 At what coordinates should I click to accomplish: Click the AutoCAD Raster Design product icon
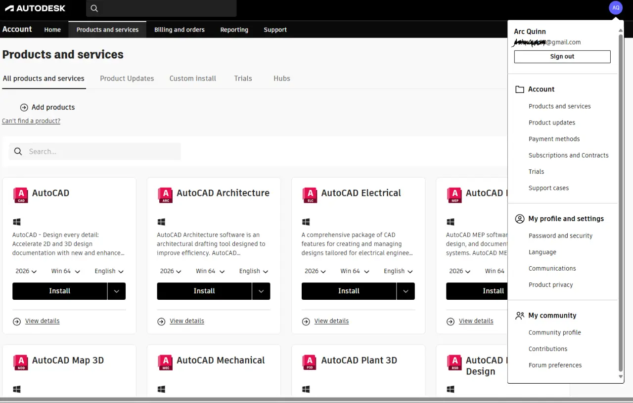click(454, 363)
